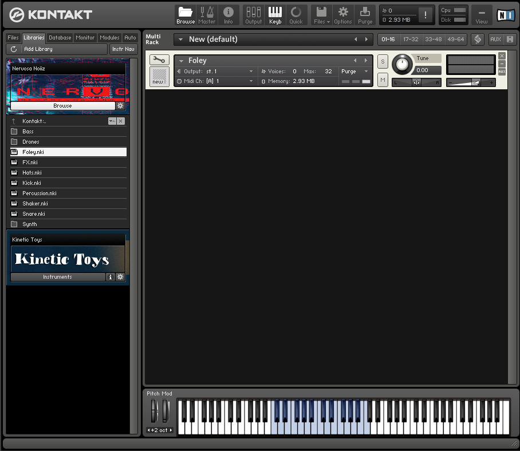Open the Files dropdown menu
The height and width of the screenshot is (451, 520).
click(x=321, y=15)
